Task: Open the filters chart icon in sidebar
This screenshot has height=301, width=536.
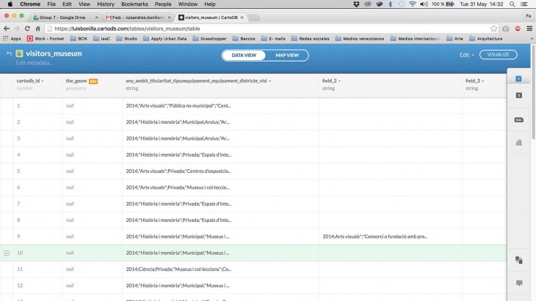Action: click(x=518, y=142)
